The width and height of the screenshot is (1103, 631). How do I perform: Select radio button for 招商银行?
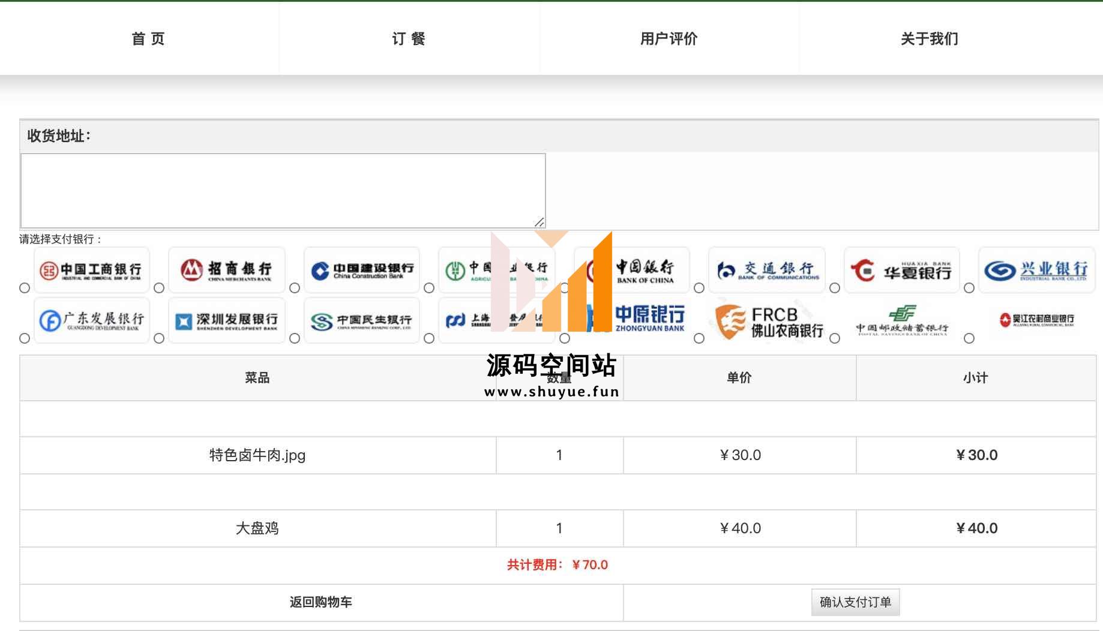pos(159,288)
